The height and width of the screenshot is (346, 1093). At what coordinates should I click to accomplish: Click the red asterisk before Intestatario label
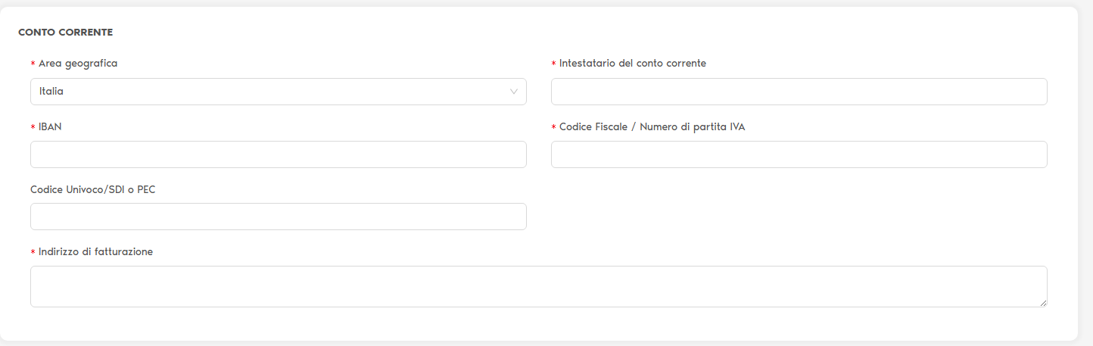click(554, 64)
